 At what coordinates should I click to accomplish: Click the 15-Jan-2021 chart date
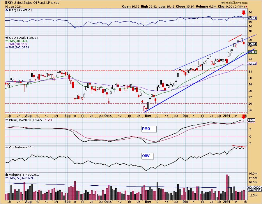point(13,6)
